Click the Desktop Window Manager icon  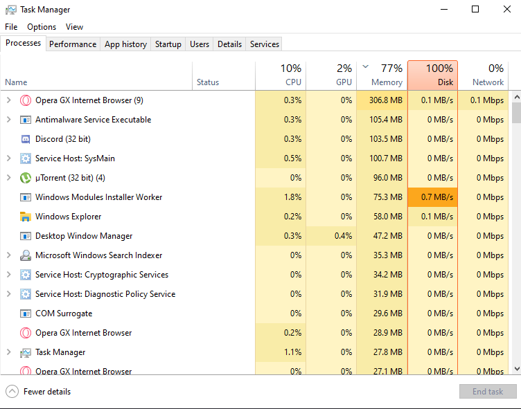pos(26,236)
